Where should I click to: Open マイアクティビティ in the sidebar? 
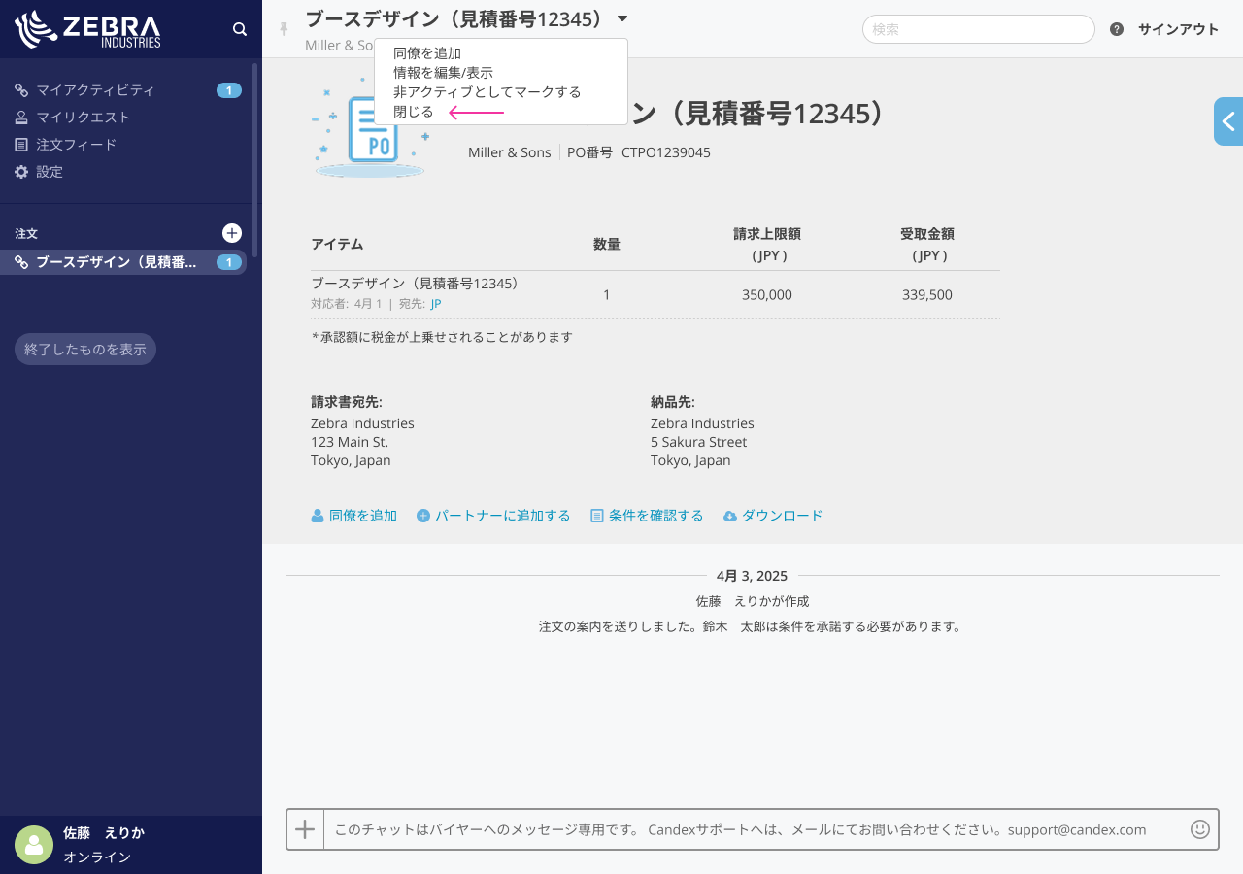[x=95, y=90]
